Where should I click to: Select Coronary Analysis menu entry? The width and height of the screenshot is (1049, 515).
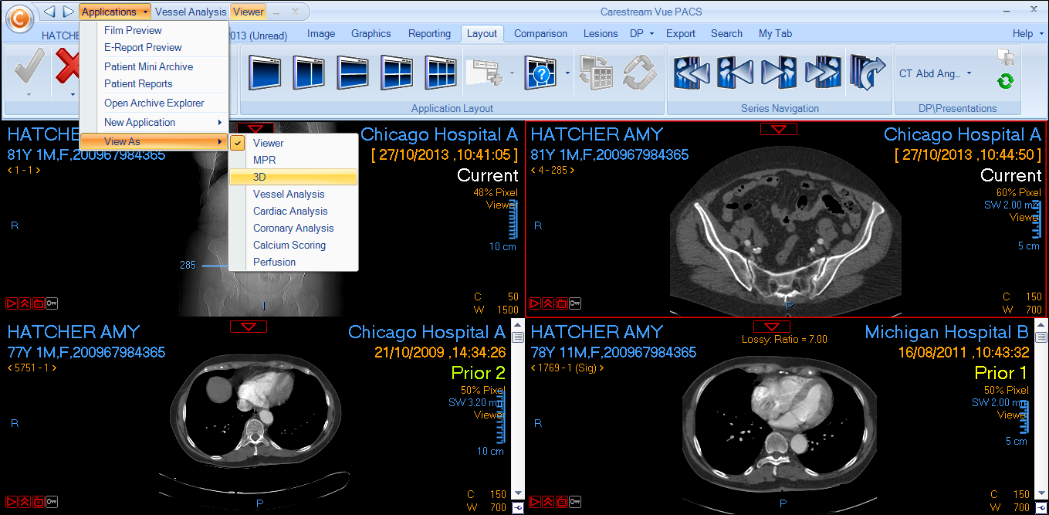293,228
